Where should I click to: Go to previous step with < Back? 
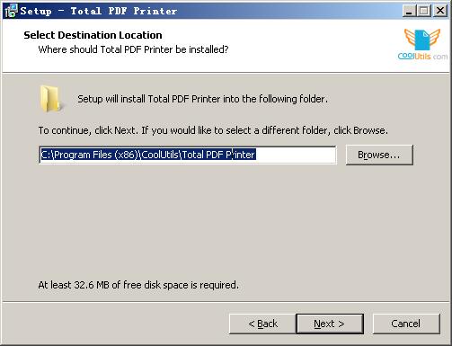[262, 324]
